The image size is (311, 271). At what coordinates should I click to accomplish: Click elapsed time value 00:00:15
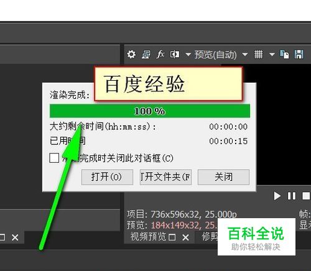tap(228, 141)
